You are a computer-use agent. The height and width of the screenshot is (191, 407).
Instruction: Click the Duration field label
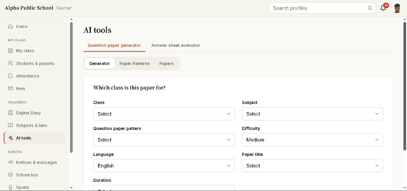click(102, 180)
